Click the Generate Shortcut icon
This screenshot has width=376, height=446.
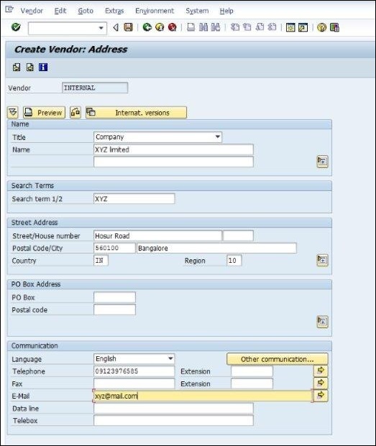[x=303, y=27]
